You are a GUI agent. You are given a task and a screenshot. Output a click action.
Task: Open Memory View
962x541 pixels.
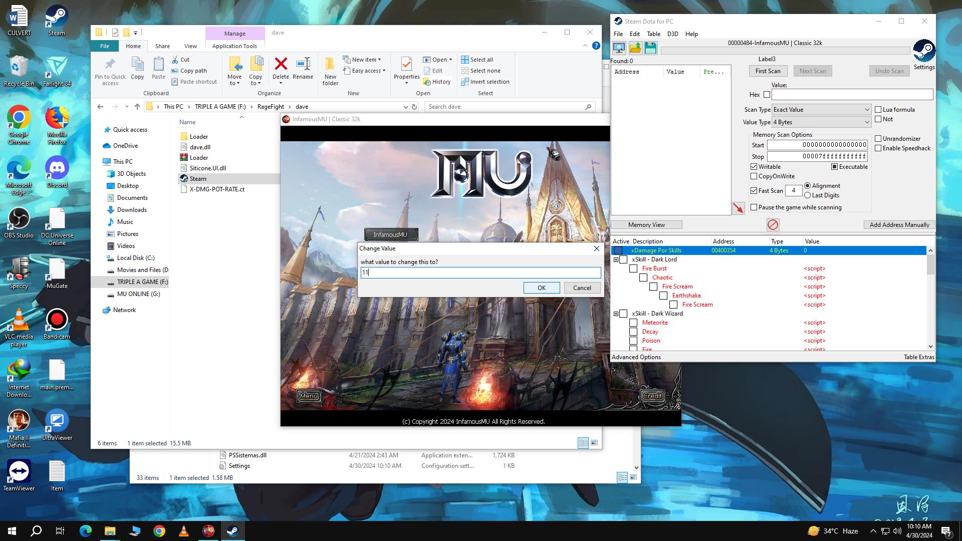pos(646,225)
